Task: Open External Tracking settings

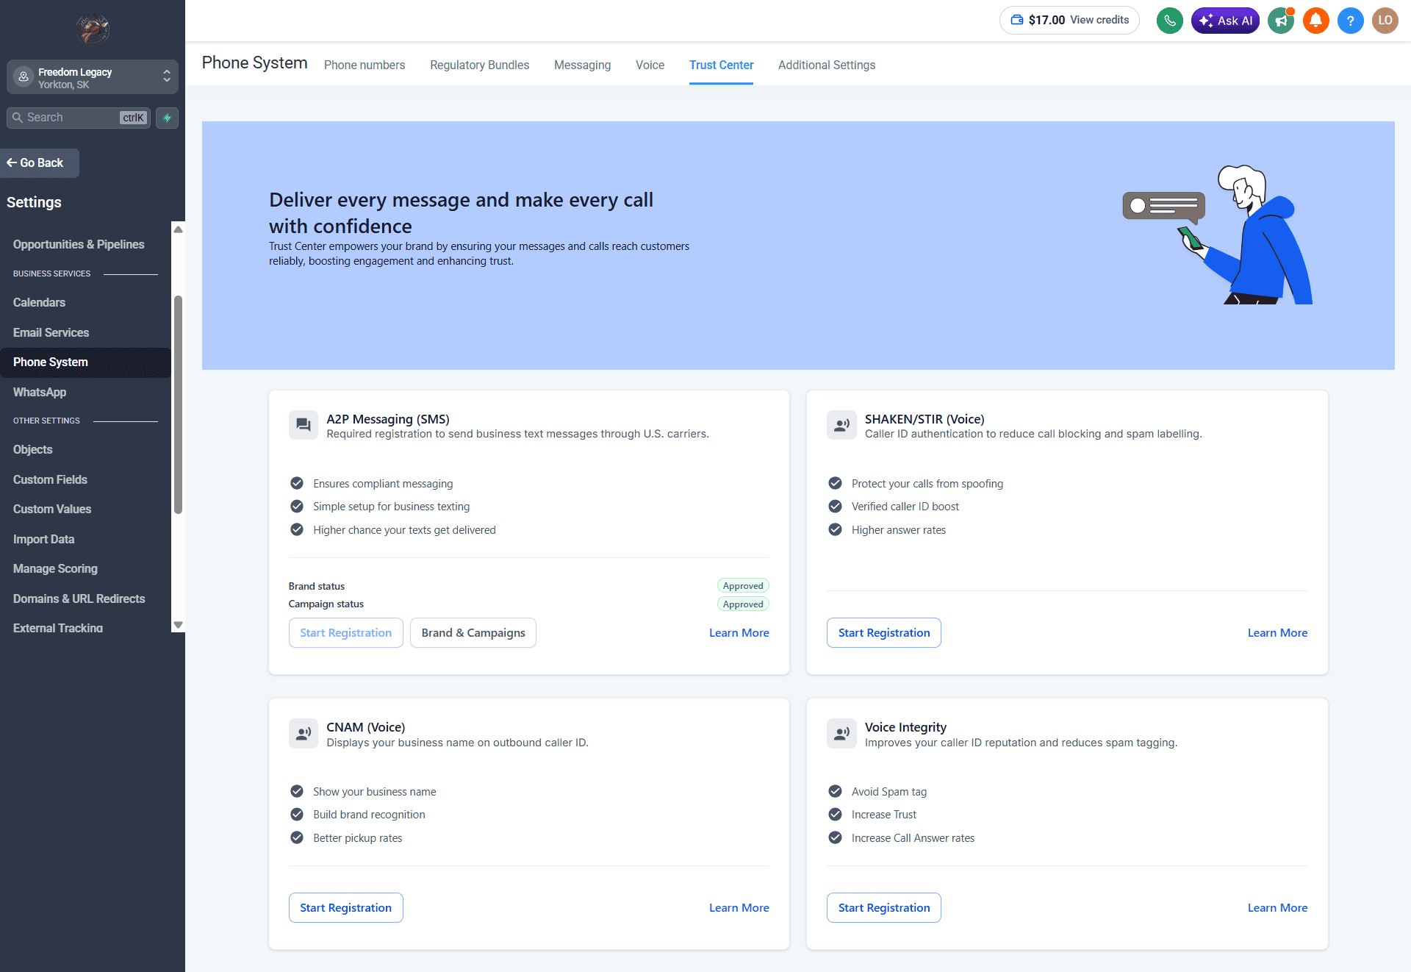Action: click(58, 628)
